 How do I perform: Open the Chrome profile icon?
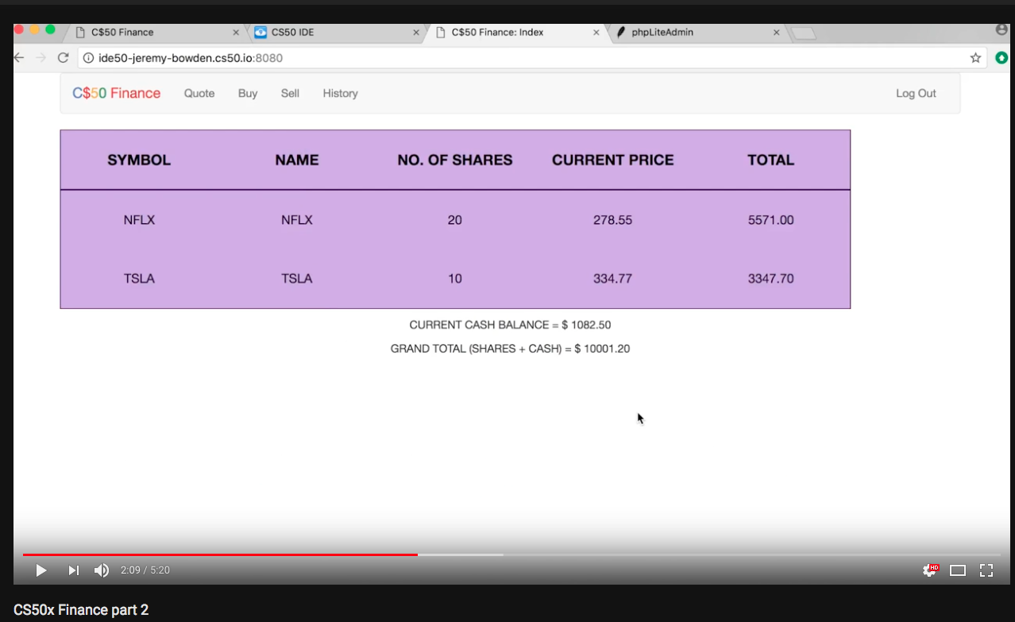pyautogui.click(x=1001, y=29)
